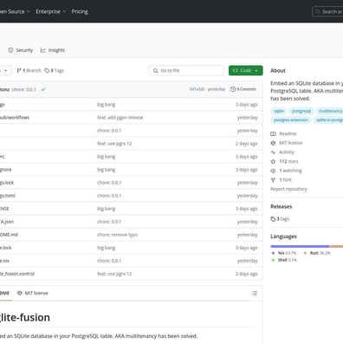Click the orange Rust segment of the language bar
The width and height of the screenshot is (343, 343).
(337, 247)
